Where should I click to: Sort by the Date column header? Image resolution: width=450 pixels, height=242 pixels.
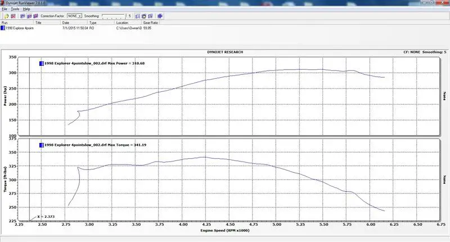tap(74, 23)
